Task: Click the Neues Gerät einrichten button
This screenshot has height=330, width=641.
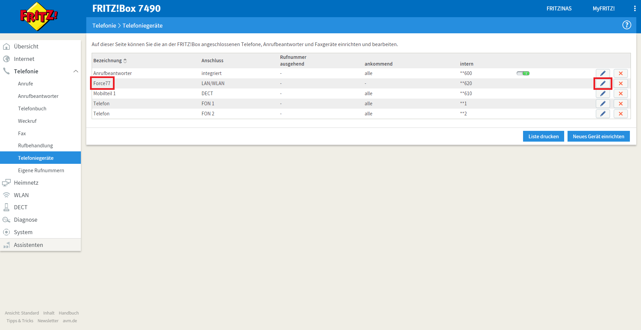Action: (598, 136)
